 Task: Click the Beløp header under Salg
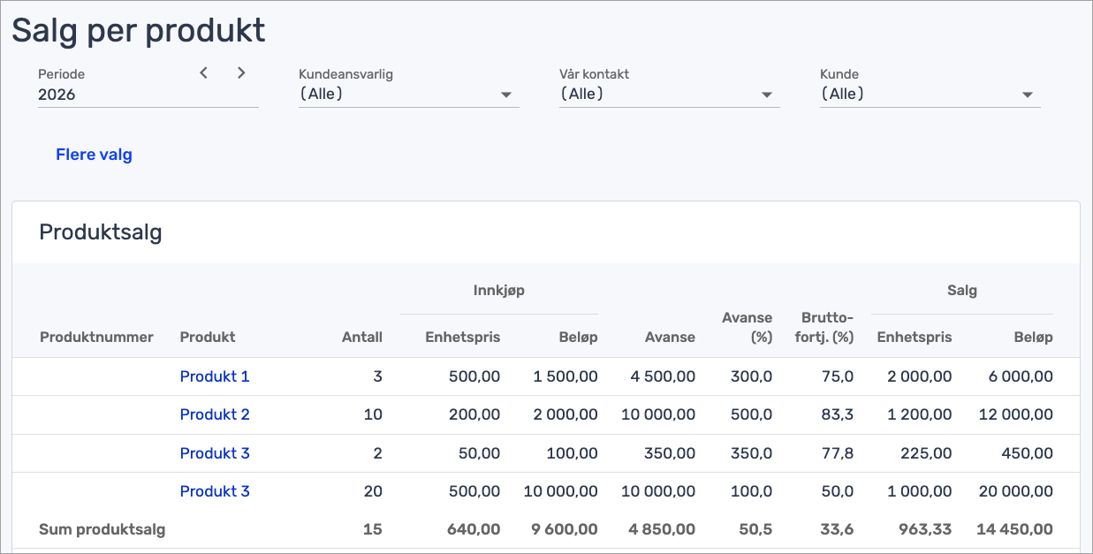(x=1032, y=337)
